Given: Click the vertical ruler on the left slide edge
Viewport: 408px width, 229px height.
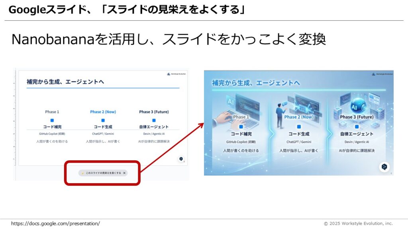Looking at the screenshot, I should point(15,119).
